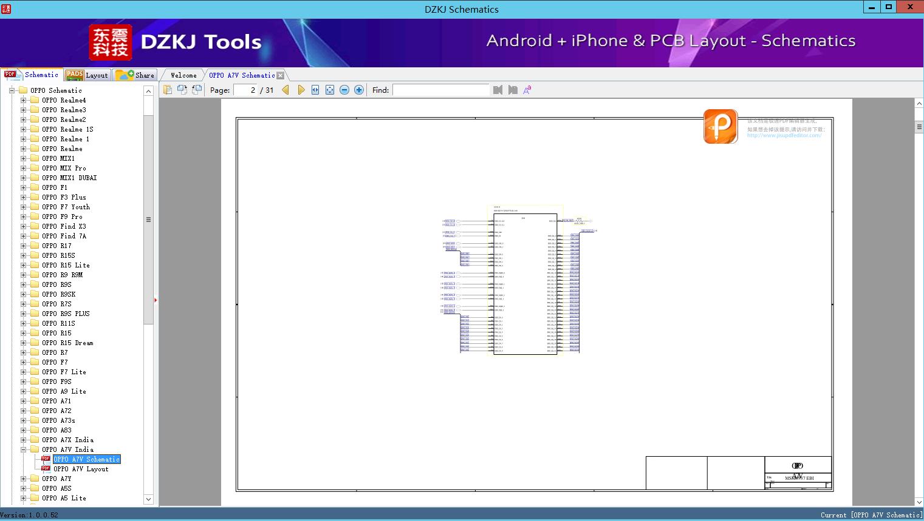Select the OPPO R9SK tree item
The image size is (924, 521).
coord(58,294)
